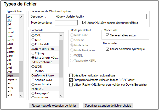This screenshot has height=110, width=159.
Task: Toggle Utiliser XMLSpy comme éditeur par défaut
Action: (84, 23)
